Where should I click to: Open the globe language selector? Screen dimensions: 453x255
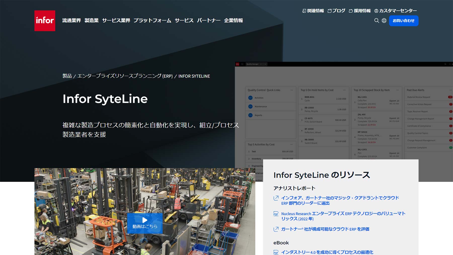(384, 21)
